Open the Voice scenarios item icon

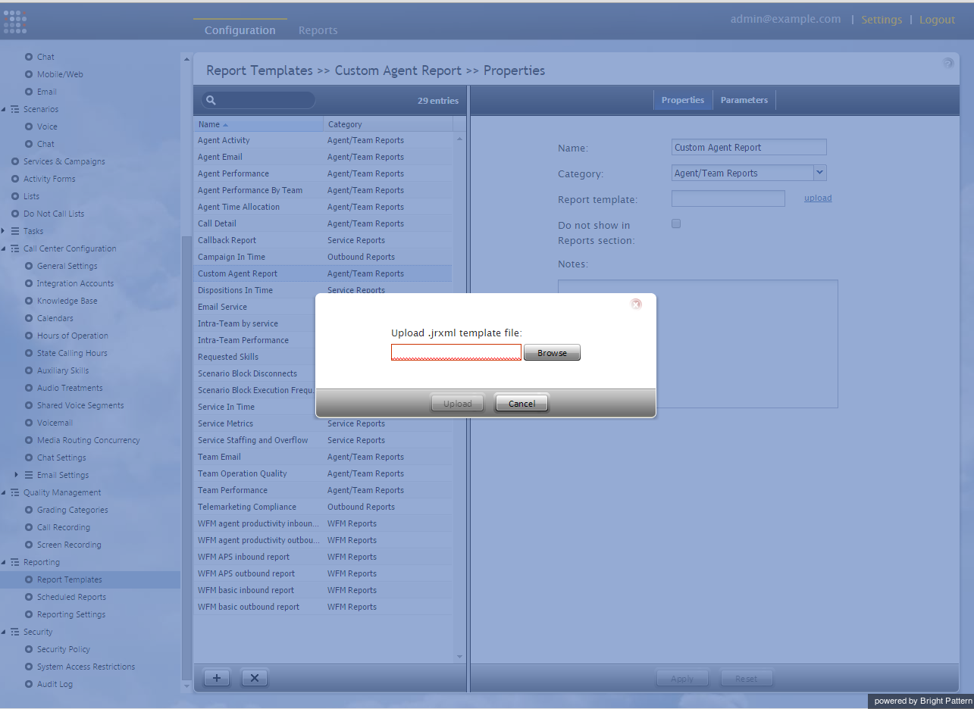29,126
